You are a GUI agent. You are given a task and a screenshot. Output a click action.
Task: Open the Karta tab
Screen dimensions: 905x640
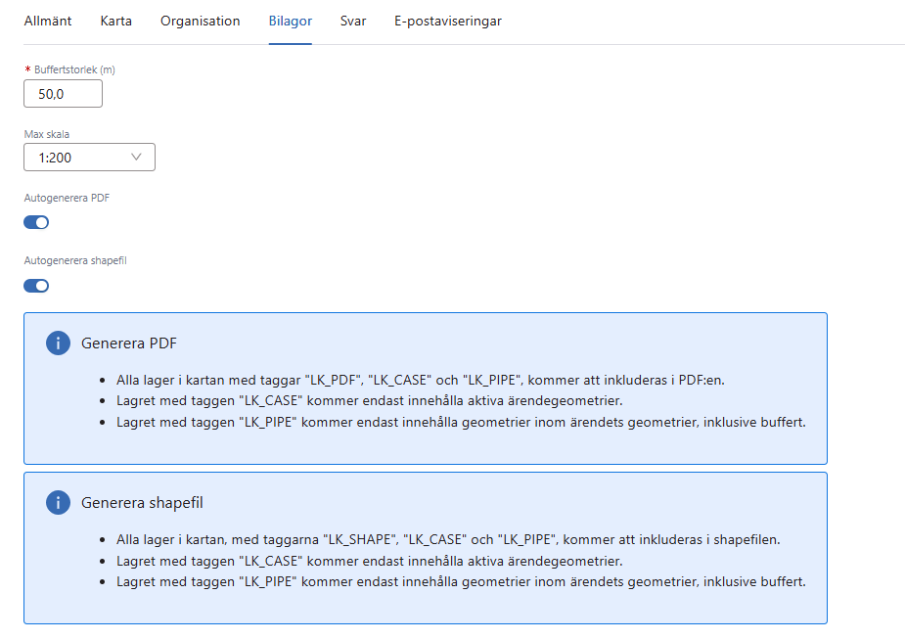tap(115, 21)
